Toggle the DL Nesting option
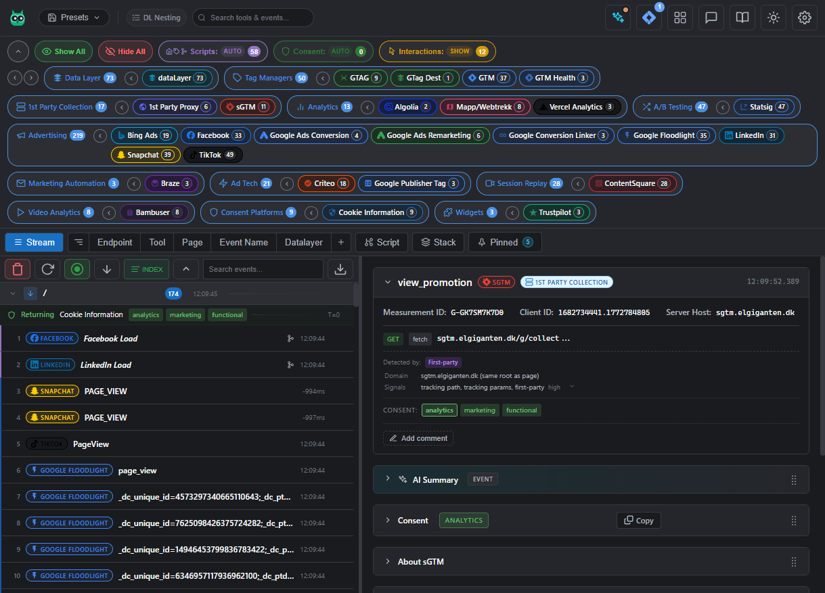 pos(156,18)
